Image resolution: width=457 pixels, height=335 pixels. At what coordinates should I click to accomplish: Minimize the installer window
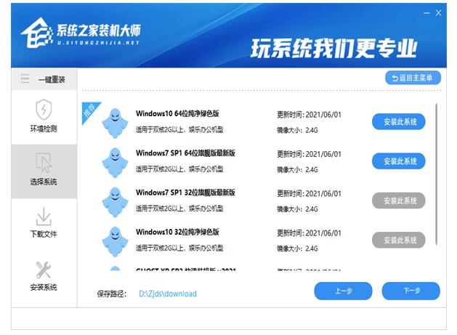(426, 13)
